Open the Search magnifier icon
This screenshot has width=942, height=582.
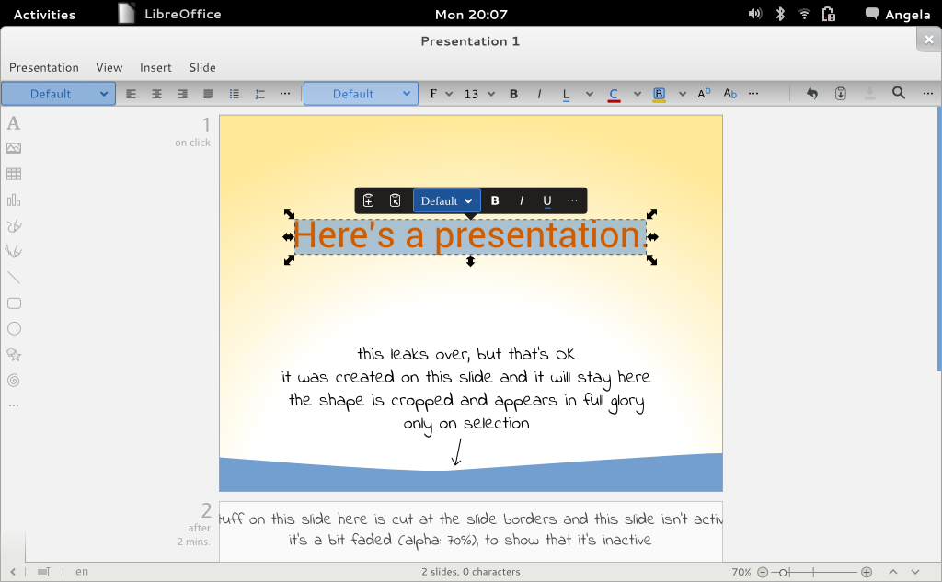tap(899, 93)
